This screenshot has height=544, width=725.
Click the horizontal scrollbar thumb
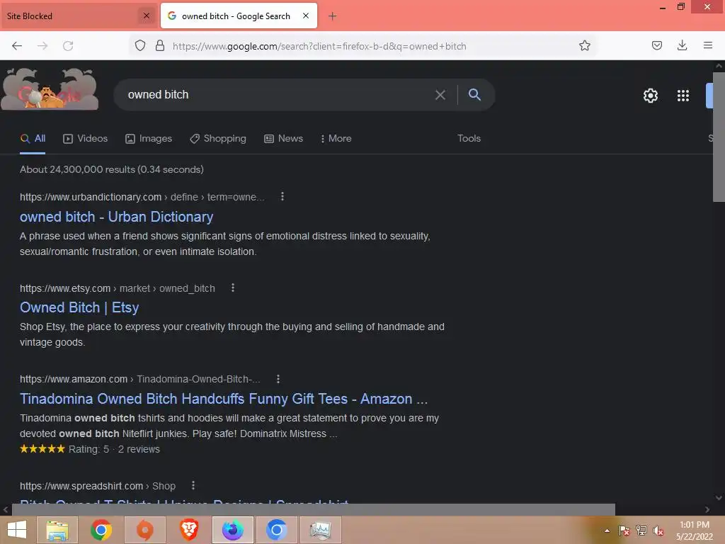314,509
